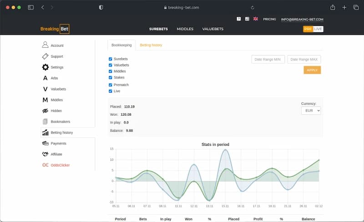Click the Payments cards icon
This screenshot has height=222, width=364.
(45, 143)
